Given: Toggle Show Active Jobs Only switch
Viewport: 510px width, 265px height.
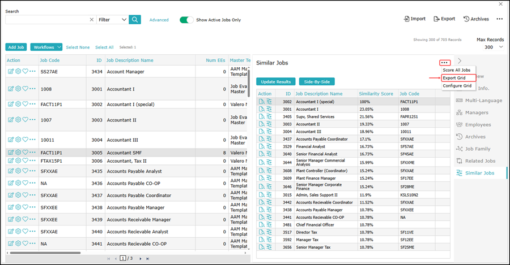Looking at the screenshot, I should click(186, 20).
